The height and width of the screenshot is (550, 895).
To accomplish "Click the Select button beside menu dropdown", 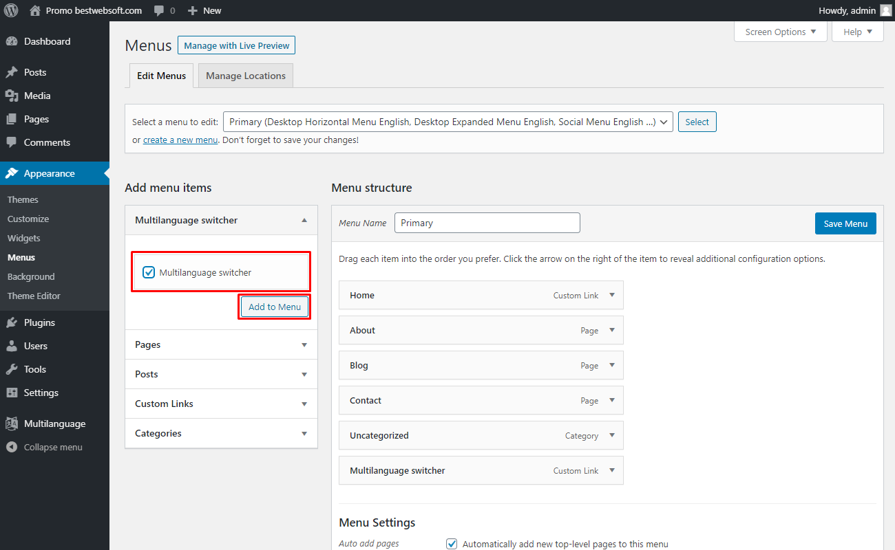I will tap(697, 122).
